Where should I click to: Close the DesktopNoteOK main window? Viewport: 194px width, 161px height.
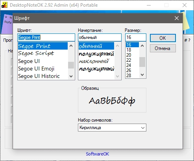coord(185,5)
